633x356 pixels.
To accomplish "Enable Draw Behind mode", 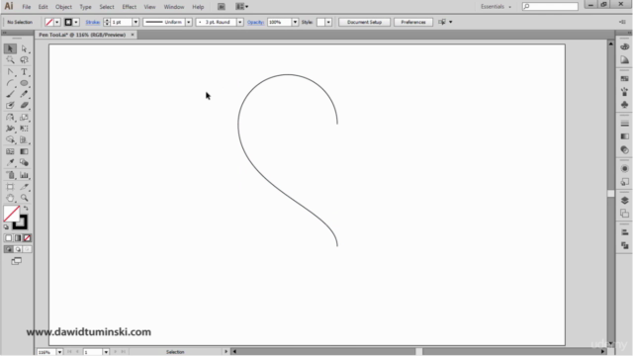I will tap(18, 249).
